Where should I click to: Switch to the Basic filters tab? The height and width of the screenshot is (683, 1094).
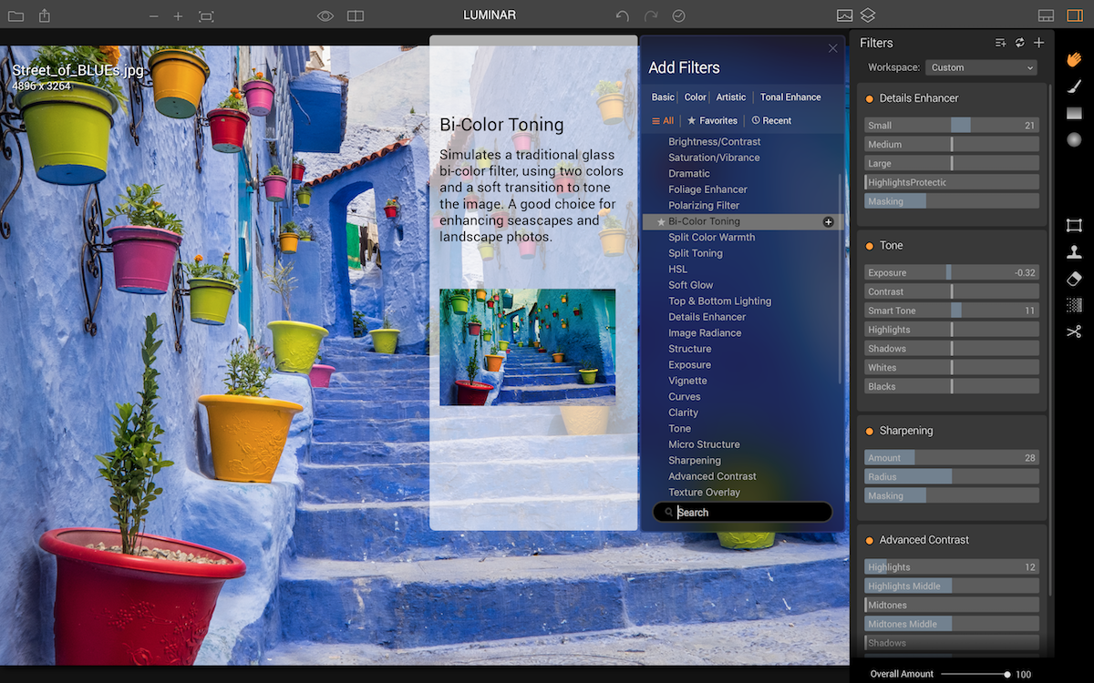(663, 97)
